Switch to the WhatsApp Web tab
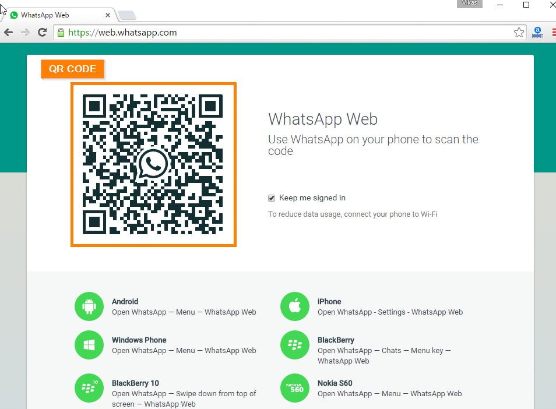 pos(60,15)
